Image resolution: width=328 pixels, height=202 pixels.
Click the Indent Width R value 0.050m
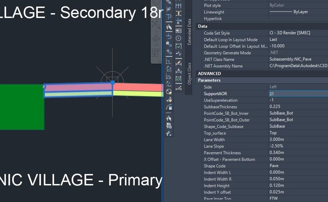(x=298, y=179)
